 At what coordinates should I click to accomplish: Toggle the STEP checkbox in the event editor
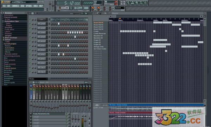(94, 108)
